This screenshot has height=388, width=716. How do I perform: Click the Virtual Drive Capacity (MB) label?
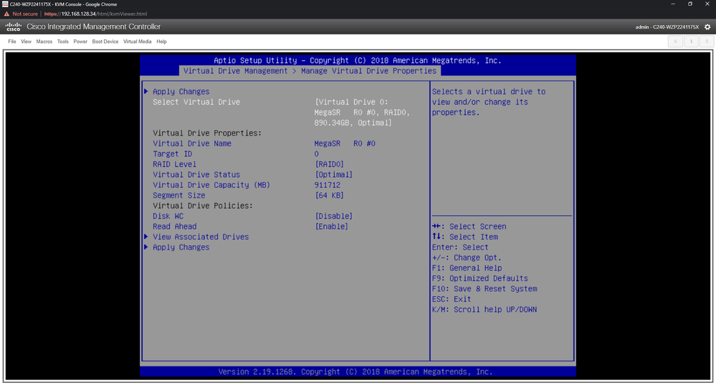click(x=211, y=185)
